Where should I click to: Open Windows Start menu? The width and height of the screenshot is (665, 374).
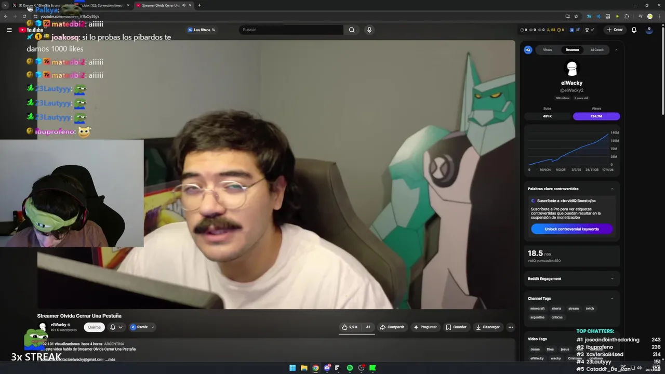click(x=292, y=368)
